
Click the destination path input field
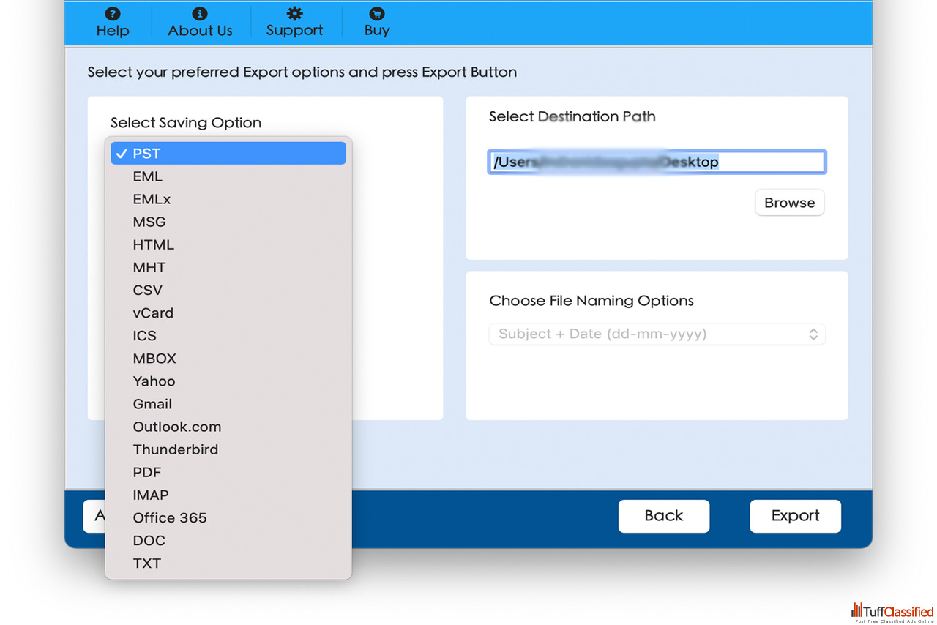tap(657, 162)
